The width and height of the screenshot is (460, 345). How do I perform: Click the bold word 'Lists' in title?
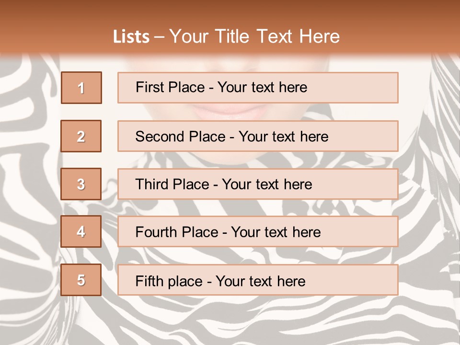[131, 37]
